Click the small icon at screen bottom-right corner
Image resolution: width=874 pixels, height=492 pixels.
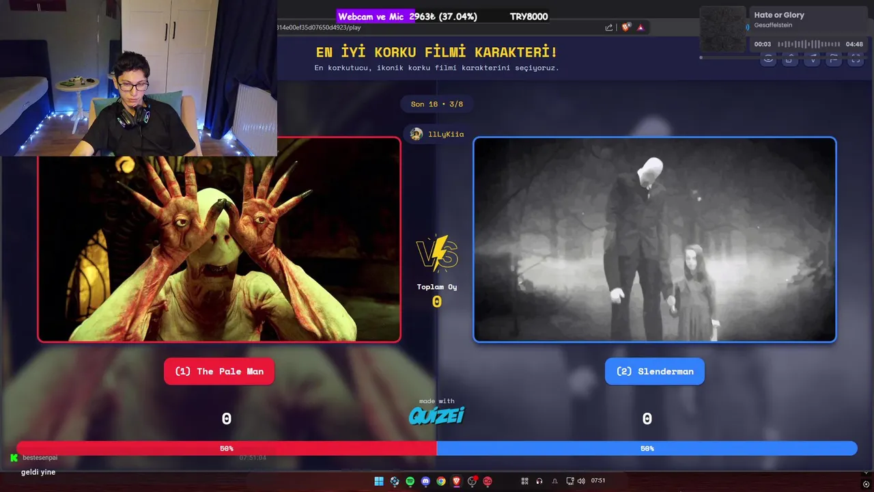click(866, 484)
